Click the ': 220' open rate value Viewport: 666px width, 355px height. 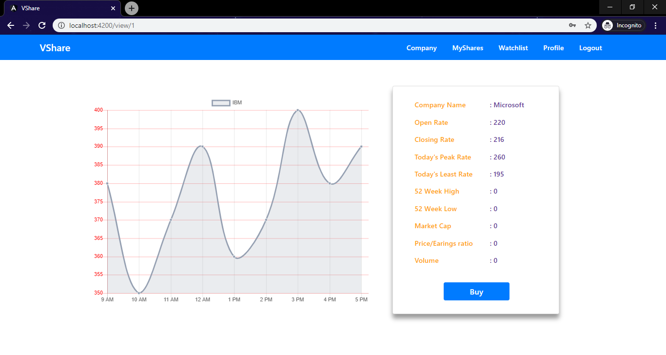pyautogui.click(x=498, y=122)
